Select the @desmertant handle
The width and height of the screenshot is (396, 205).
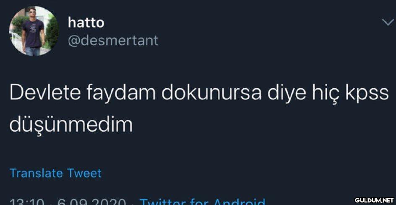pos(113,41)
